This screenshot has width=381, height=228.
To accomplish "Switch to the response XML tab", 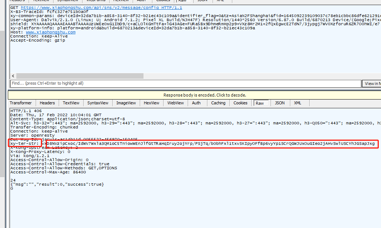I will (x=297, y=103).
